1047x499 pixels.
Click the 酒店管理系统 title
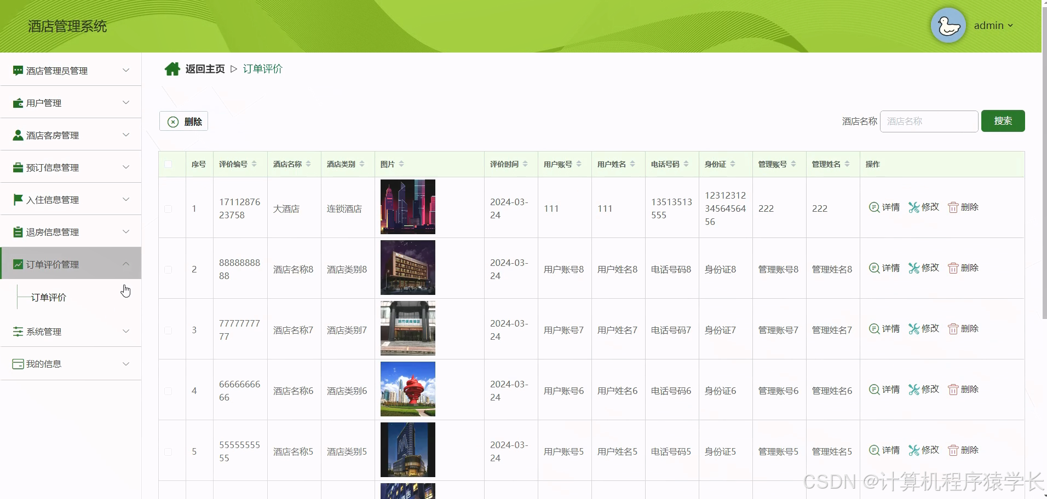click(67, 26)
